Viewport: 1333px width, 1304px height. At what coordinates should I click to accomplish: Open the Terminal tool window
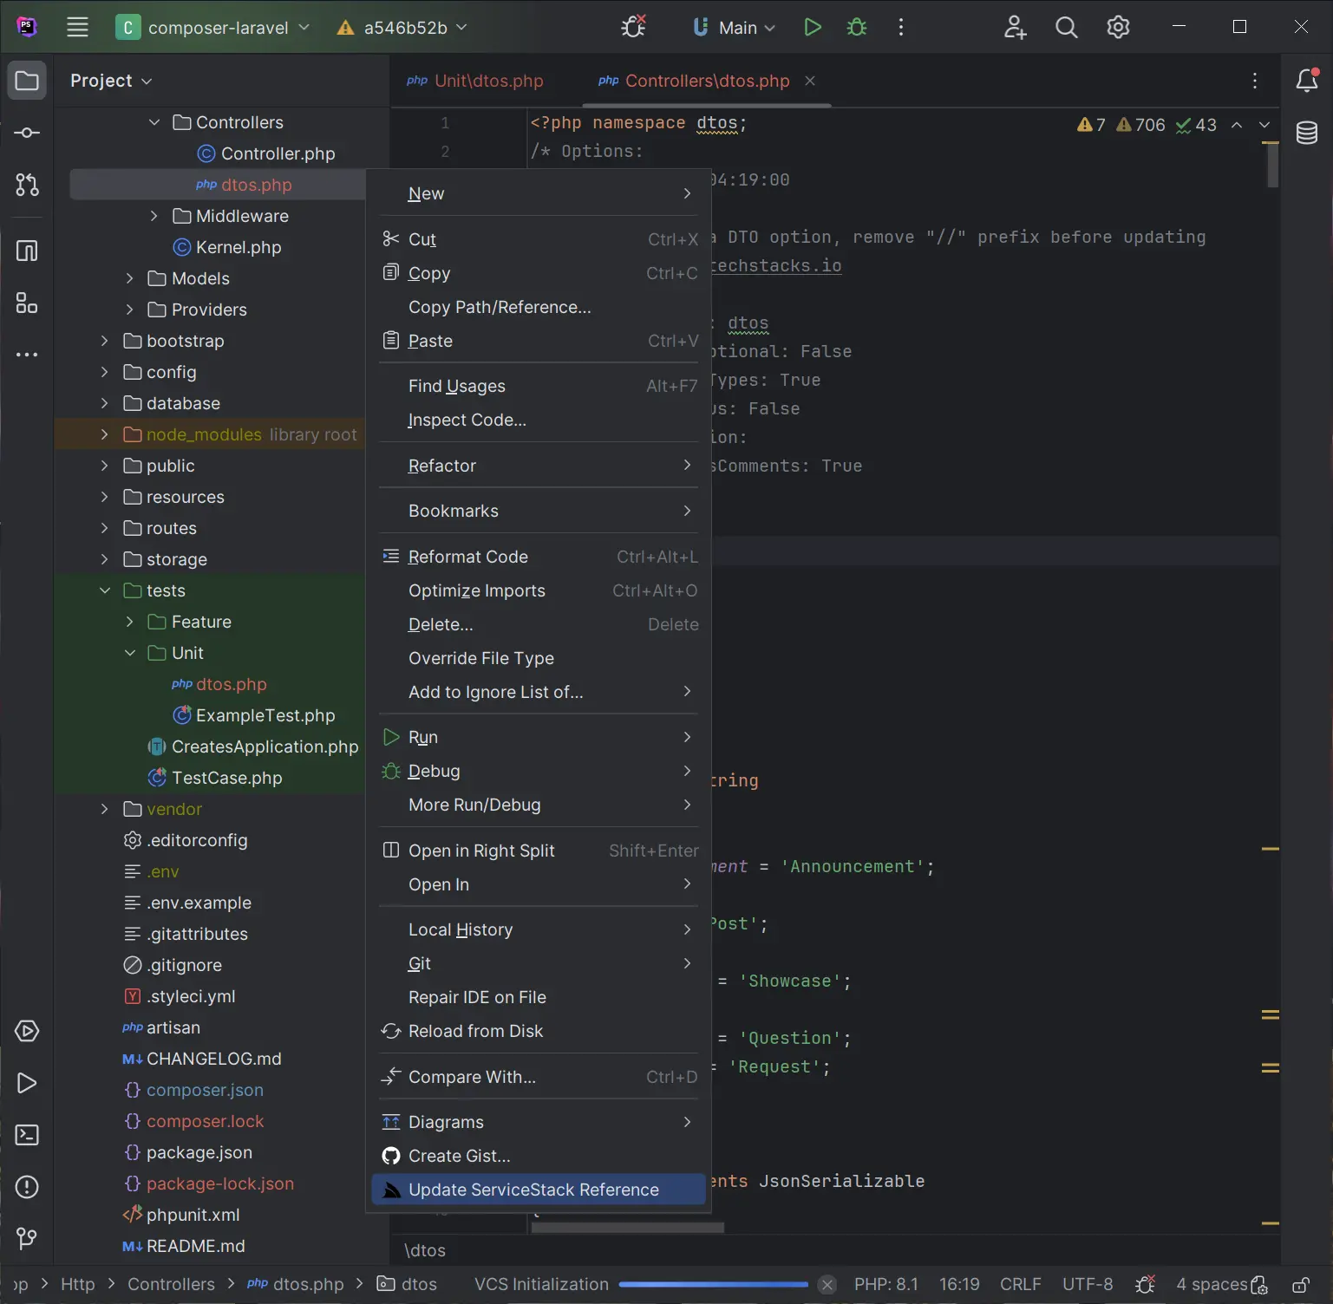27,1135
